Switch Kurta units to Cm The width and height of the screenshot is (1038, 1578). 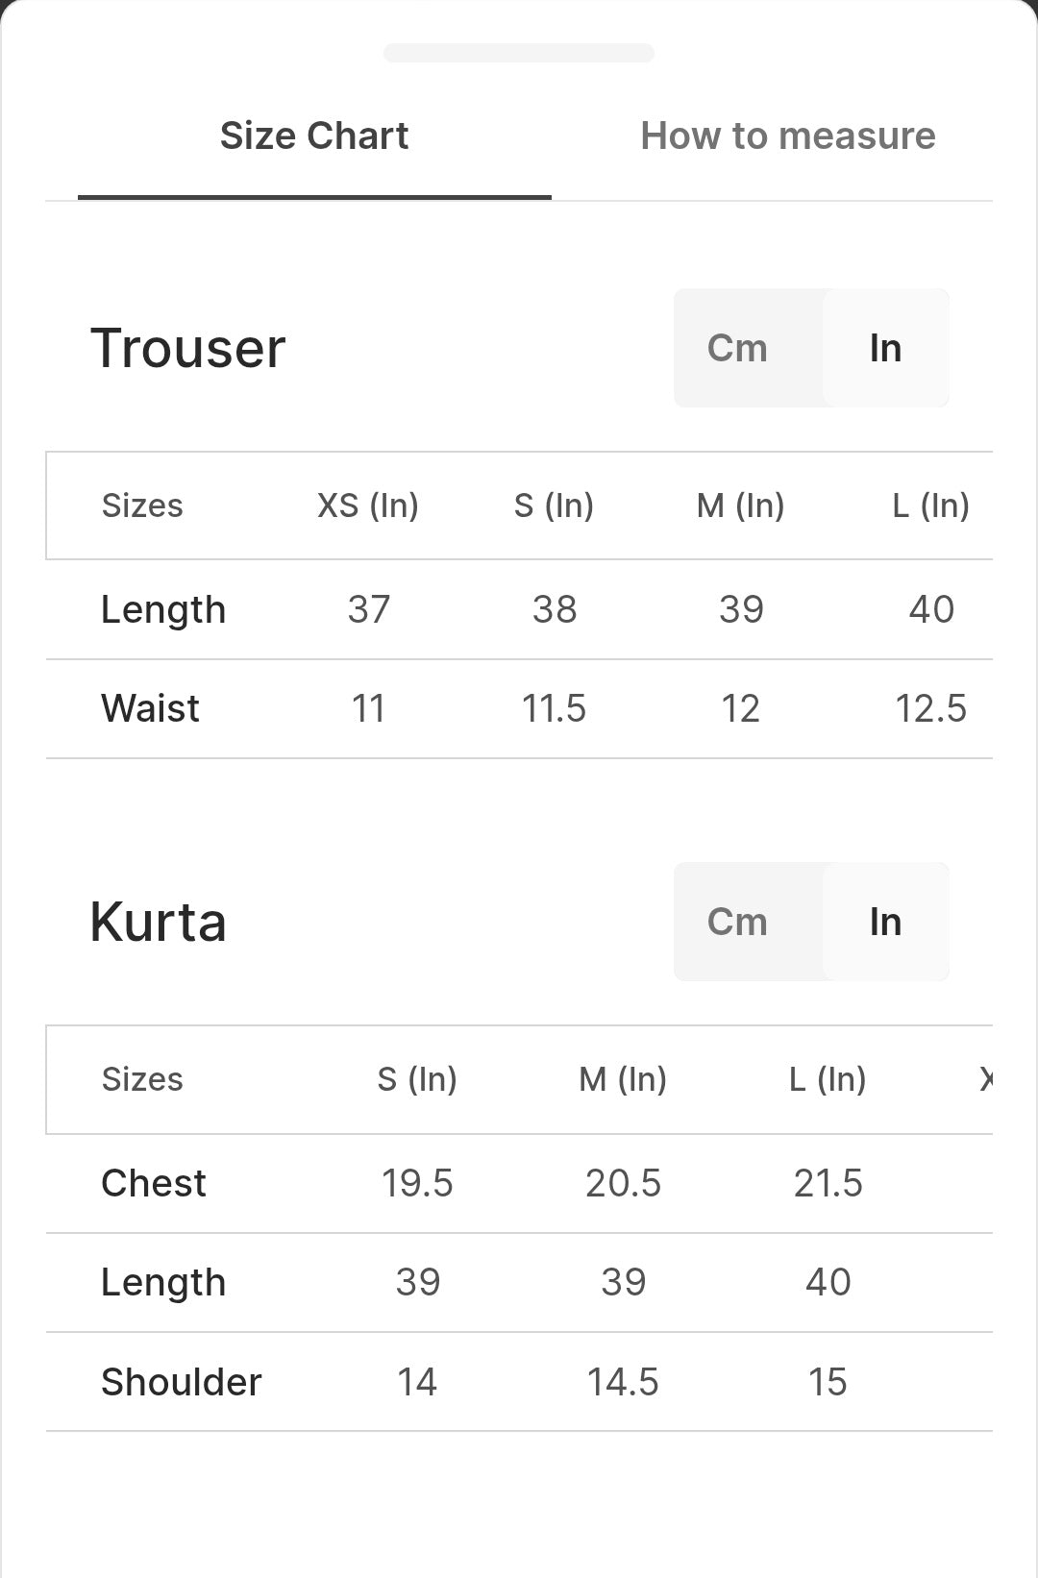[737, 922]
